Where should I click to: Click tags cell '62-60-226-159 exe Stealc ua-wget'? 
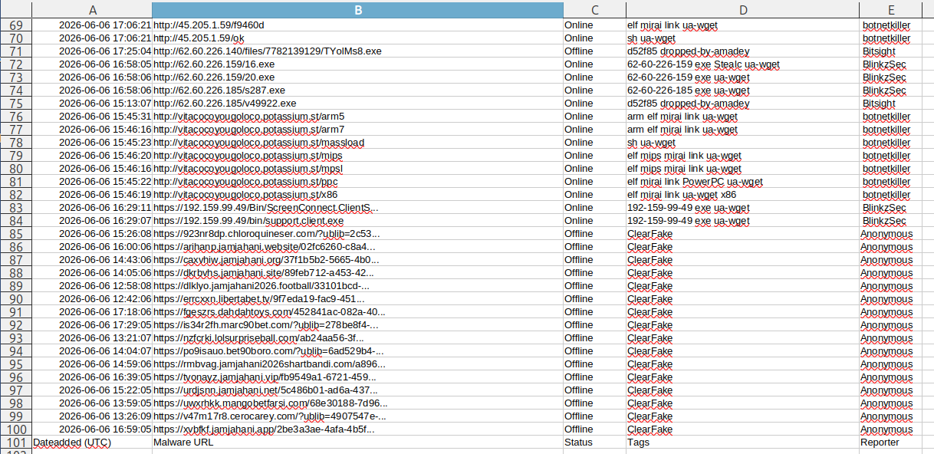742,64
